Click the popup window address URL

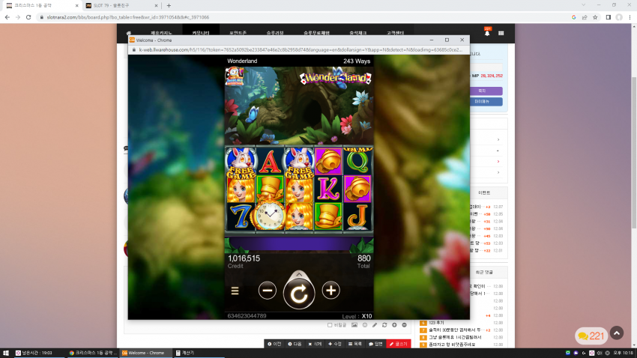301,50
